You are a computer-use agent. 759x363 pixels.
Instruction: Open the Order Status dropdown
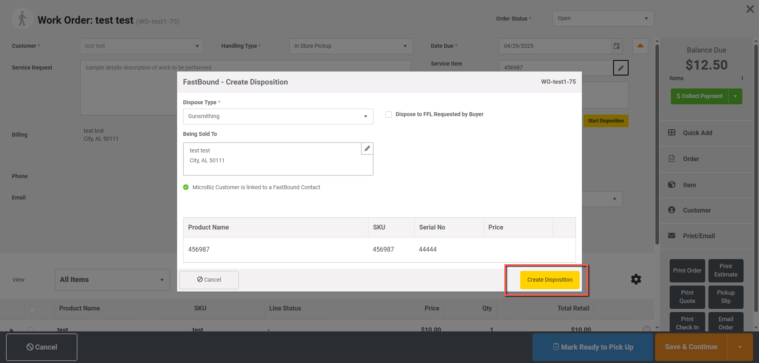603,18
